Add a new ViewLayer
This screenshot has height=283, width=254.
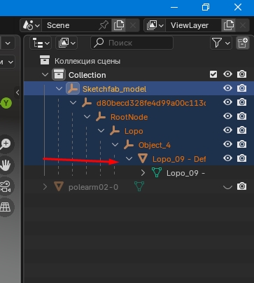click(x=228, y=25)
